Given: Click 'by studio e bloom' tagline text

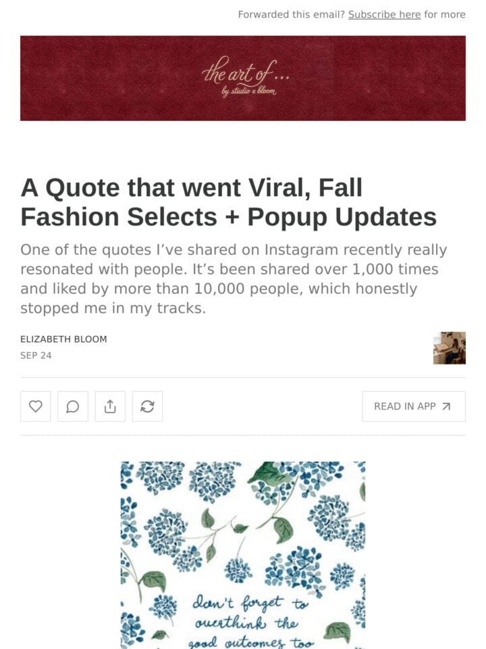Looking at the screenshot, I should (249, 91).
